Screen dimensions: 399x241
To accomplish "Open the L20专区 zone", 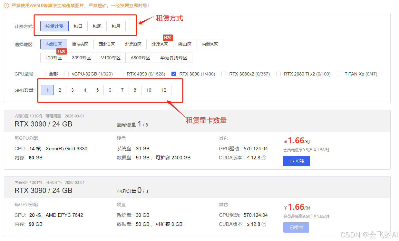I will (54, 58).
